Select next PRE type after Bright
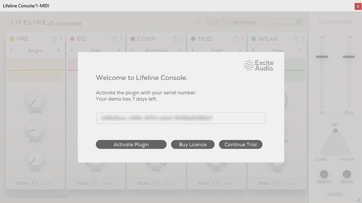The image size is (362, 203). tap(59, 50)
